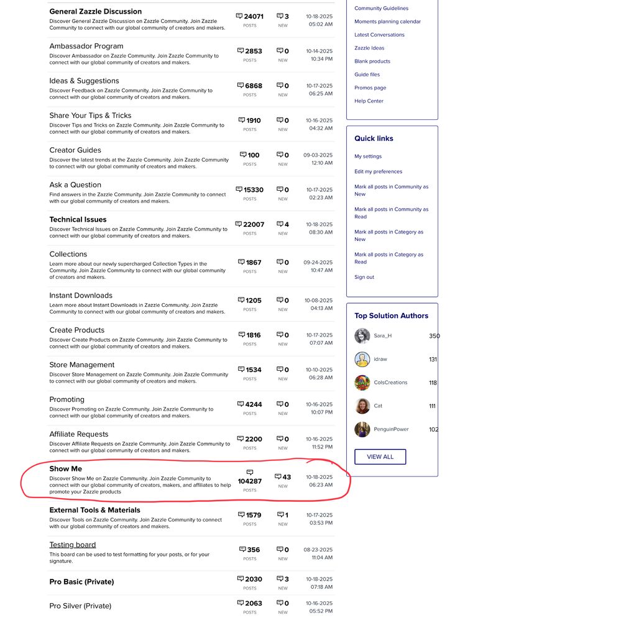Viewport: 621px width, 618px height.
Task: Click Sign out in Quick links
Action: 364,277
